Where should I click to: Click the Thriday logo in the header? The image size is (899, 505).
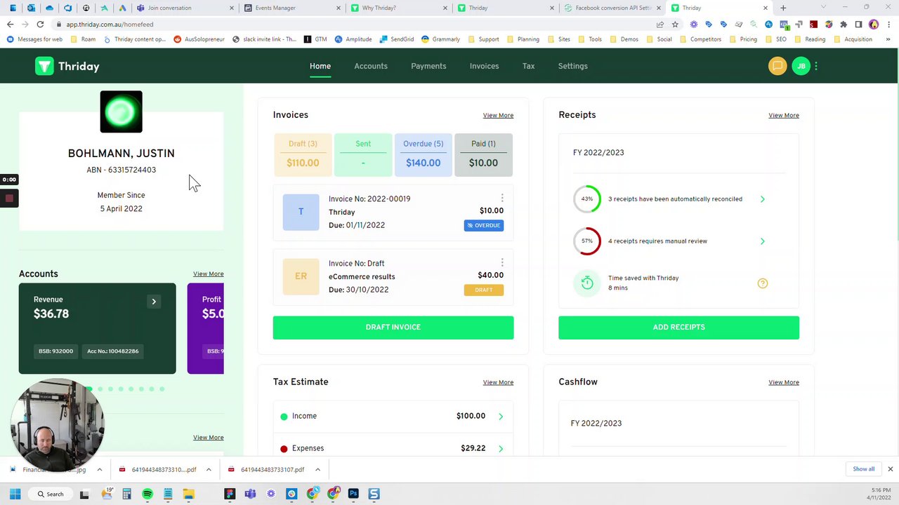click(x=67, y=66)
